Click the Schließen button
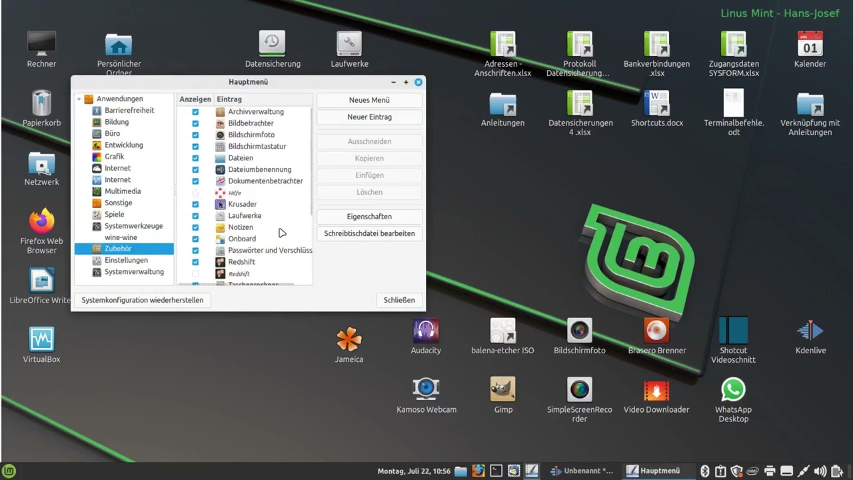Viewport: 853px width, 480px height. tap(399, 300)
